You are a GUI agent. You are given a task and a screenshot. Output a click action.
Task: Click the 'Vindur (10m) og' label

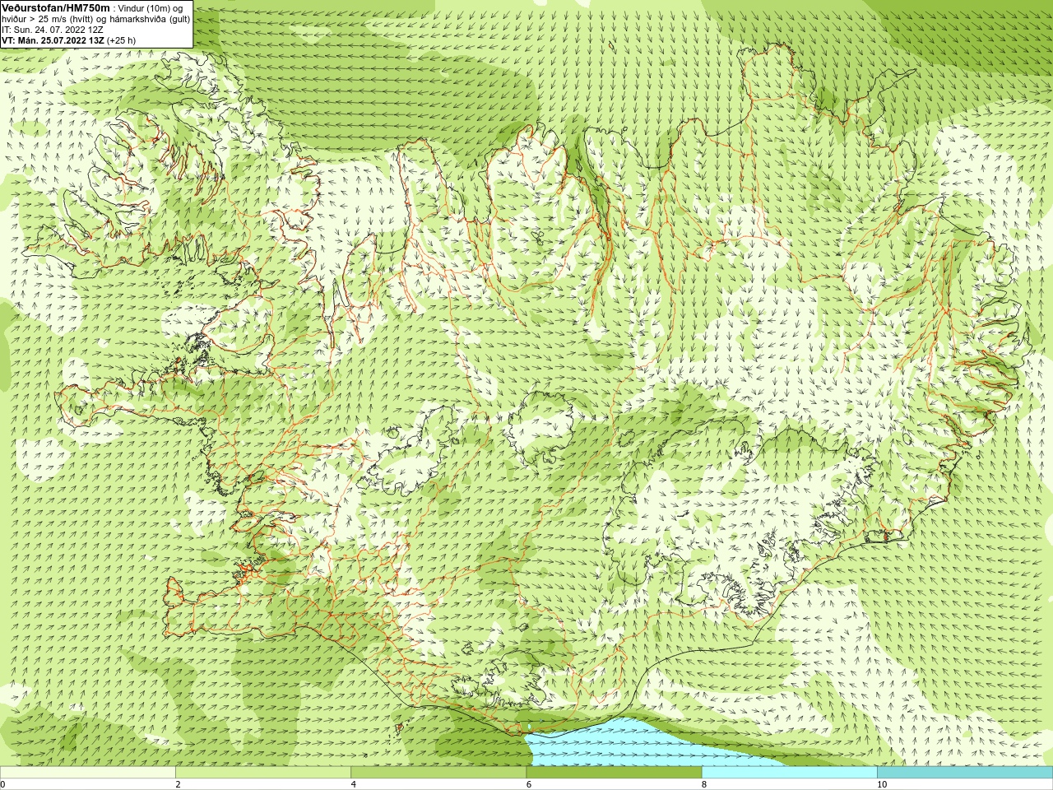[151, 8]
